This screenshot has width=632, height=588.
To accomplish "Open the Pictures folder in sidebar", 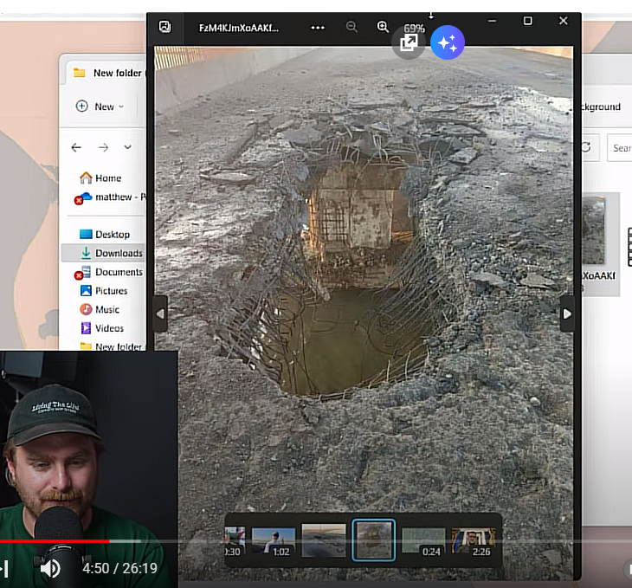I will click(x=111, y=291).
